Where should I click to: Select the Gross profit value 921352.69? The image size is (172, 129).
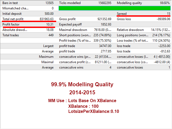(104, 19)
